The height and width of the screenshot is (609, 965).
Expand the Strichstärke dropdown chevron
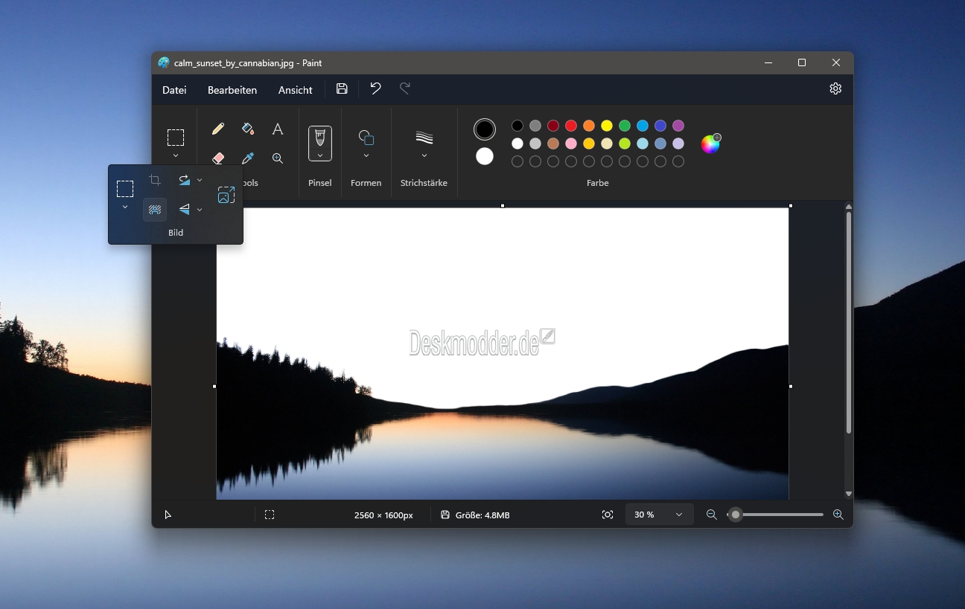tap(424, 155)
